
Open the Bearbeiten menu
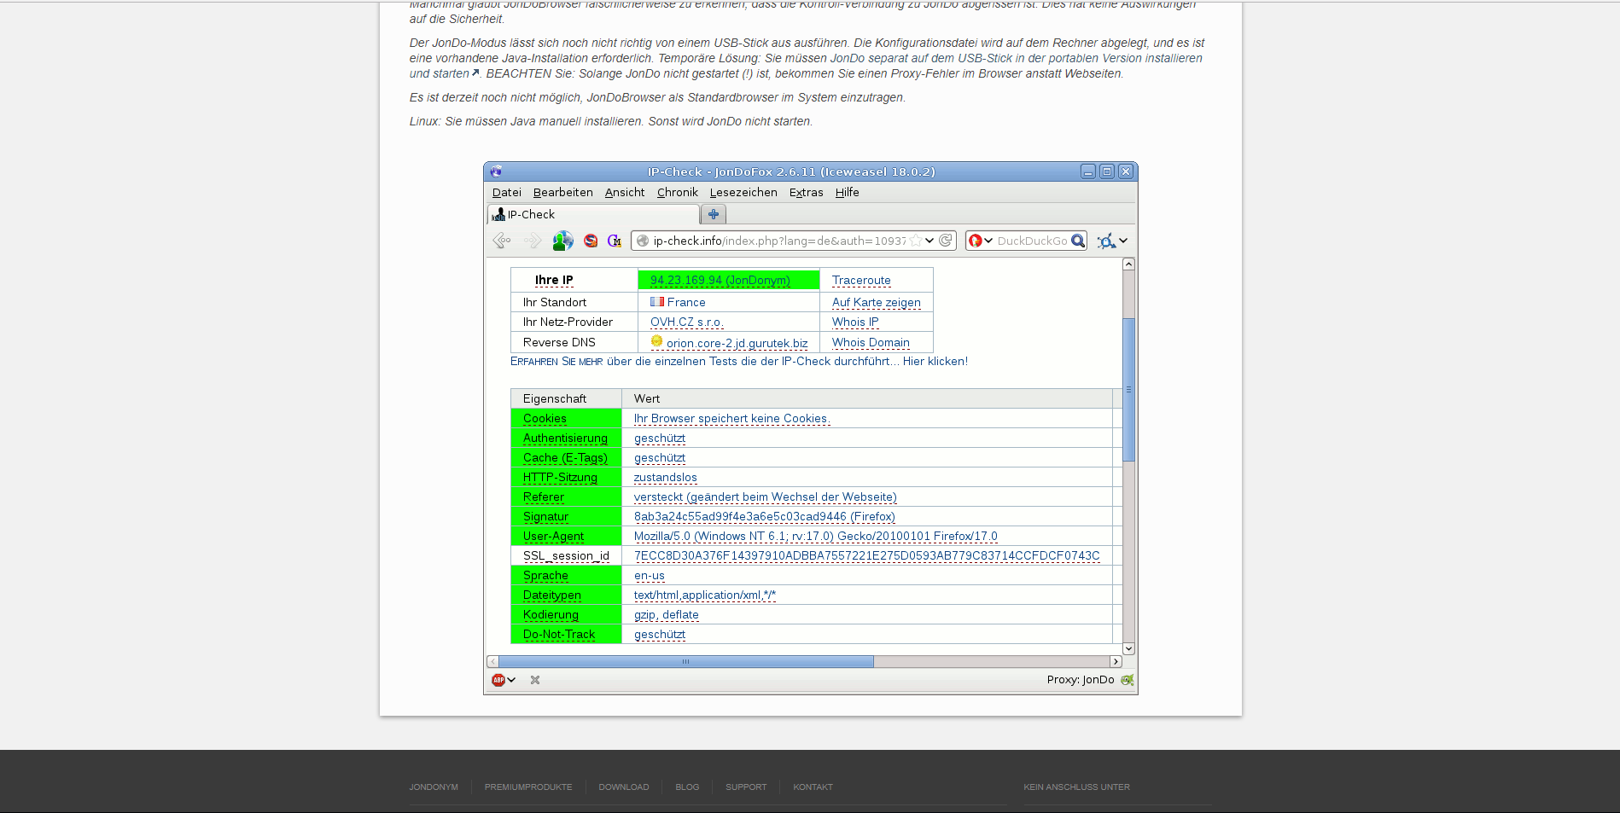pyautogui.click(x=563, y=193)
